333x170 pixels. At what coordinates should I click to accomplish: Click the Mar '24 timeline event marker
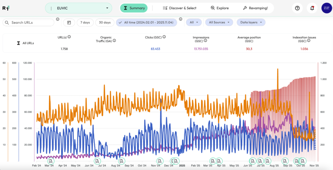coord(51,161)
